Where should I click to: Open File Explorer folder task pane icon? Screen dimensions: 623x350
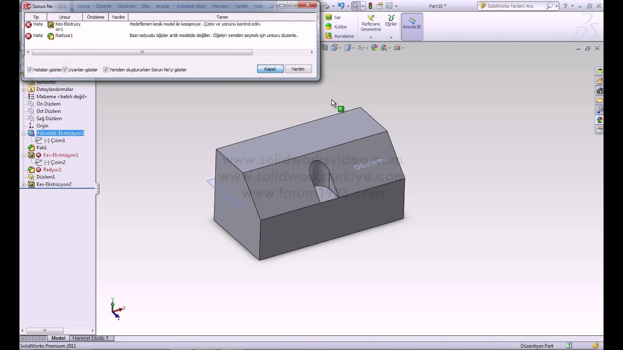click(600, 100)
